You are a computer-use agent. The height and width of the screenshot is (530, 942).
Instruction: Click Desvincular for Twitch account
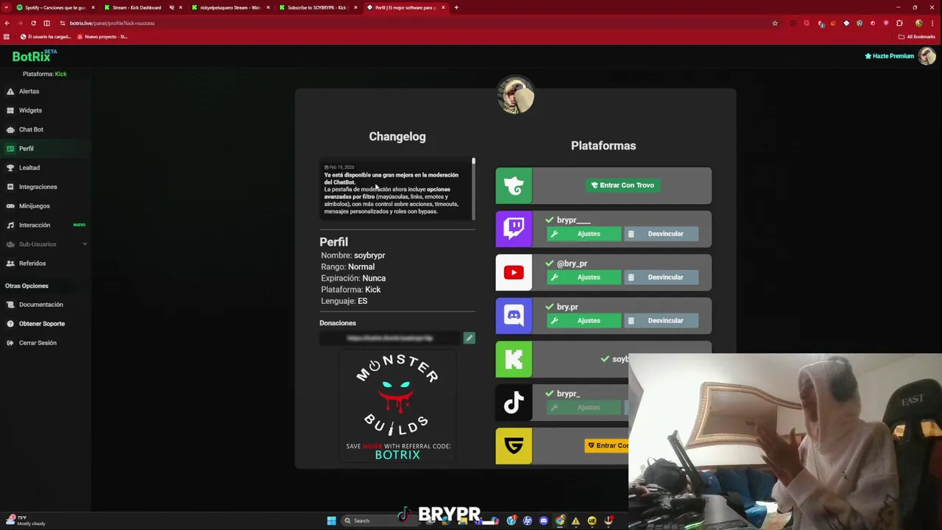(x=661, y=234)
